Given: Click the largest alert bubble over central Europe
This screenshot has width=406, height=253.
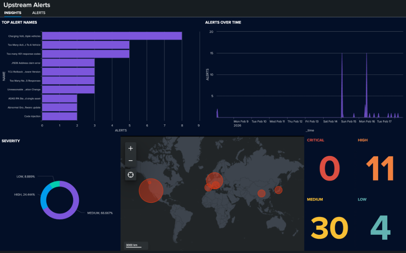Looking at the screenshot, I should click(x=214, y=179).
